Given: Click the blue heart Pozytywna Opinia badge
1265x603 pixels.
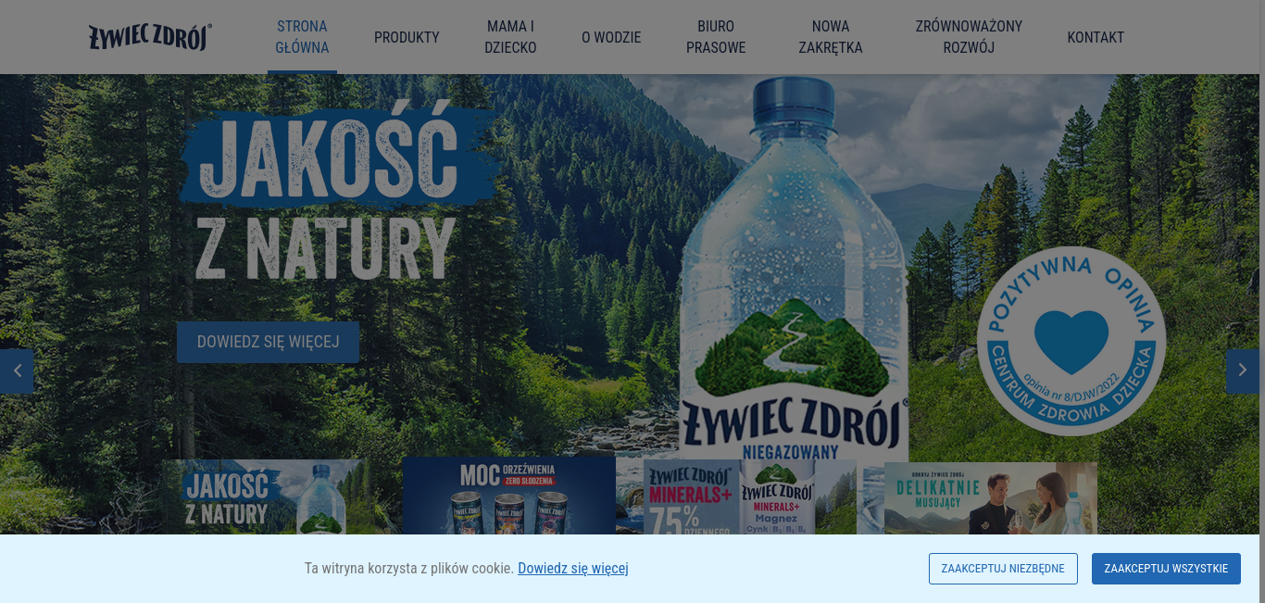Looking at the screenshot, I should pyautogui.click(x=1071, y=341).
